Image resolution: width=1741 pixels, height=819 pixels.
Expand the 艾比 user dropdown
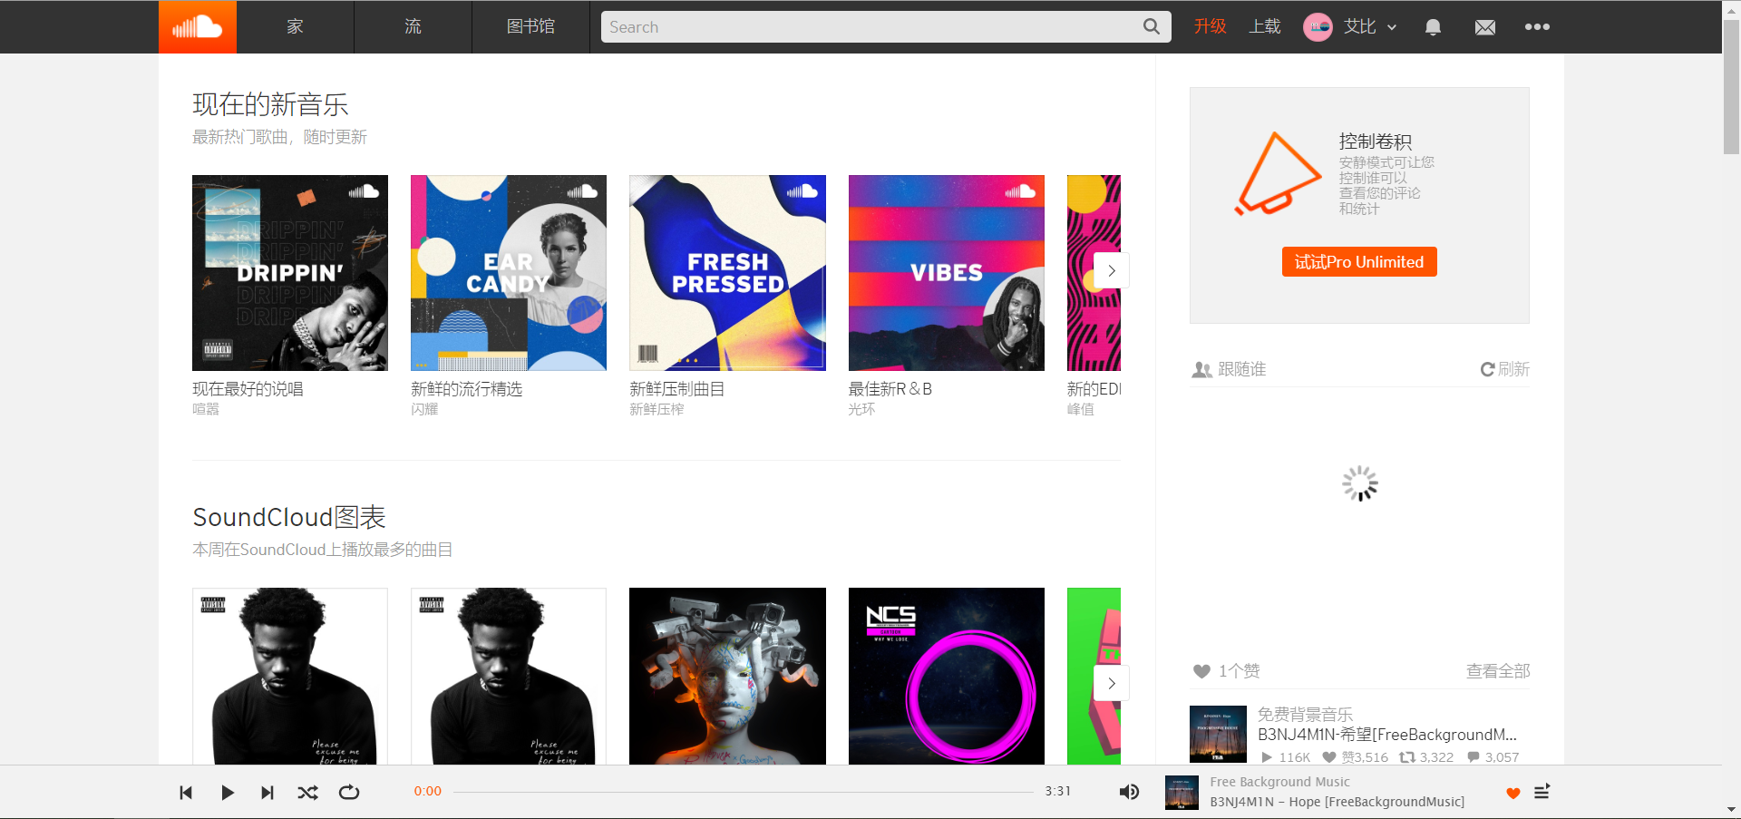pos(1392,27)
